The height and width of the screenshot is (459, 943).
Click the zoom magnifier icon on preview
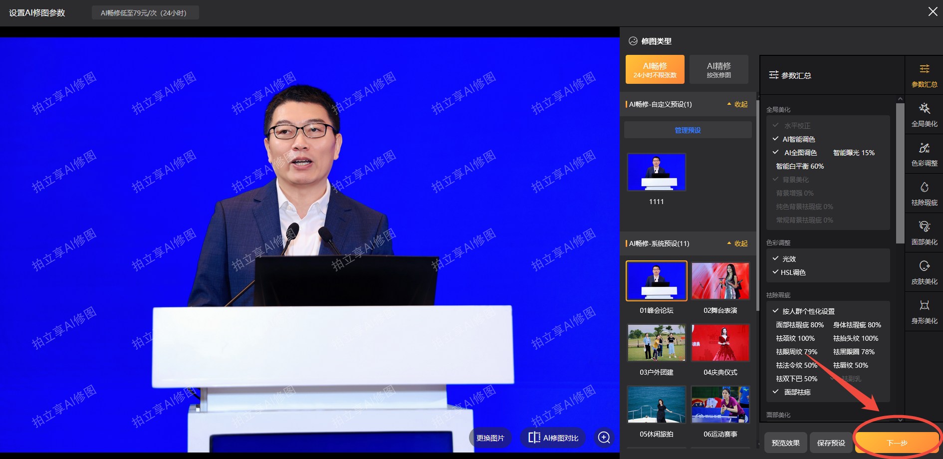tap(604, 438)
